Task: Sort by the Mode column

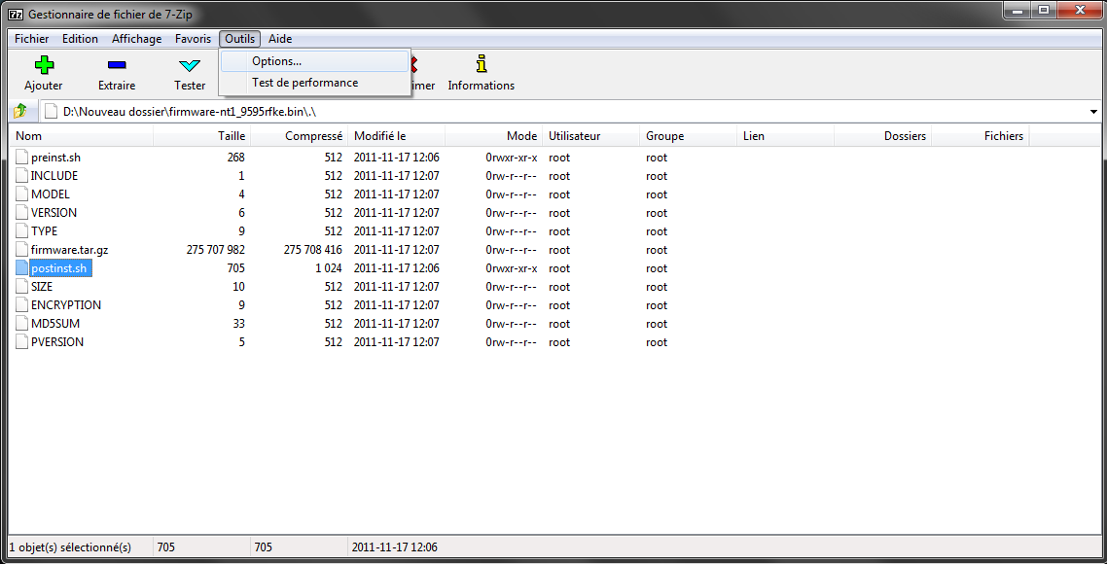Action: 494,136
